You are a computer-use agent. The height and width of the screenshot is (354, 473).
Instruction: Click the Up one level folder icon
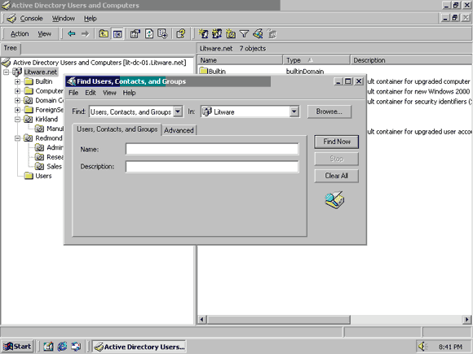point(104,33)
